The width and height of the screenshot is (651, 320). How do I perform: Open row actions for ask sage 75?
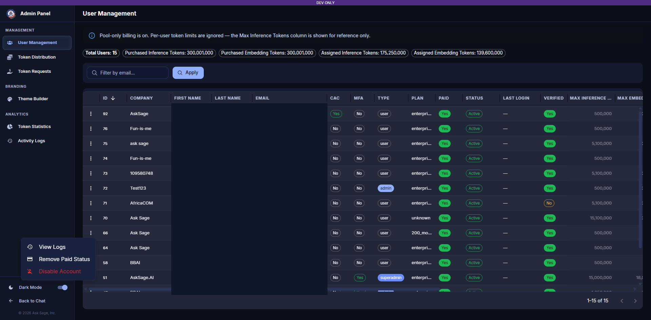(x=91, y=144)
